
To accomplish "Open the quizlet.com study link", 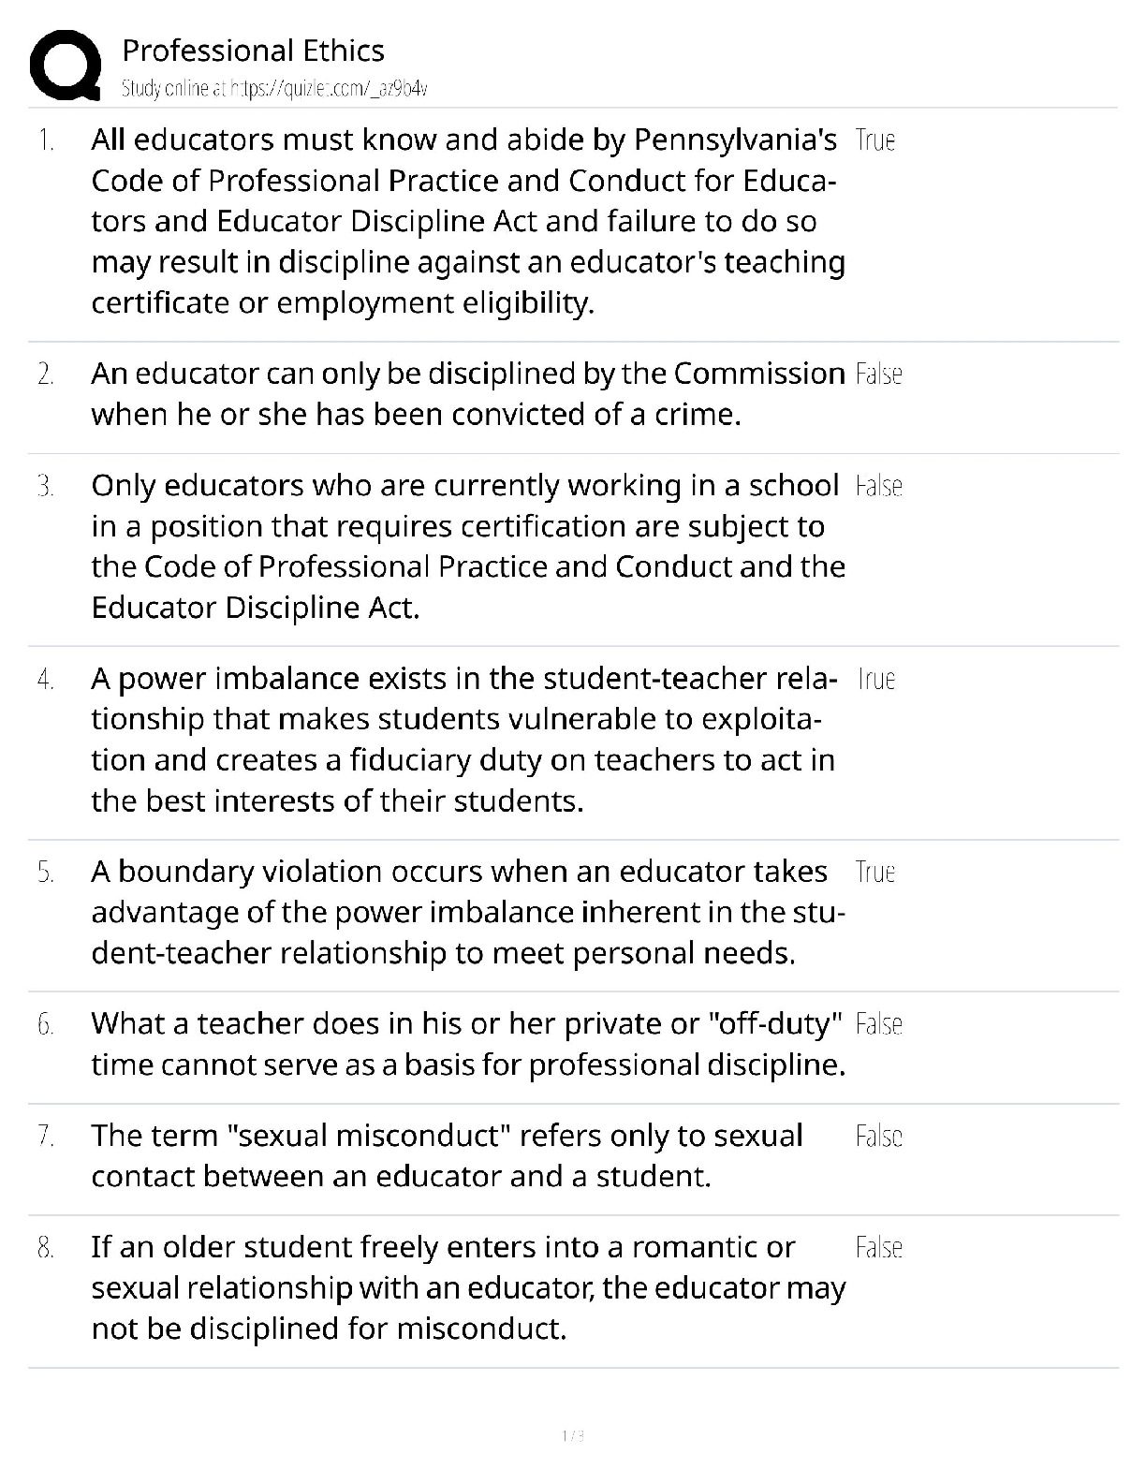I will pyautogui.click(x=274, y=89).
